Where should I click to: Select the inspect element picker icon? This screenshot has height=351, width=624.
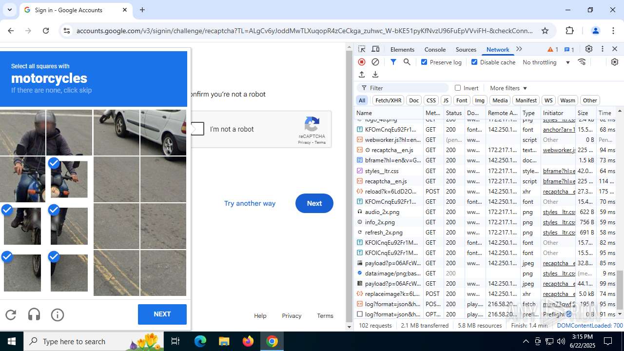tap(362, 49)
